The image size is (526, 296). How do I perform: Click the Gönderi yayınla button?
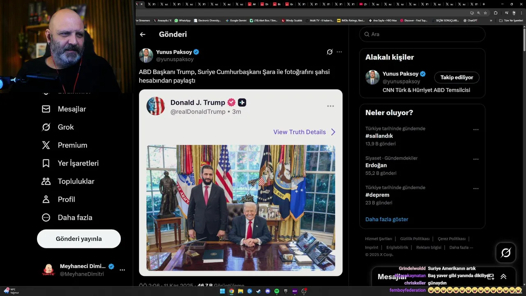pos(79,239)
